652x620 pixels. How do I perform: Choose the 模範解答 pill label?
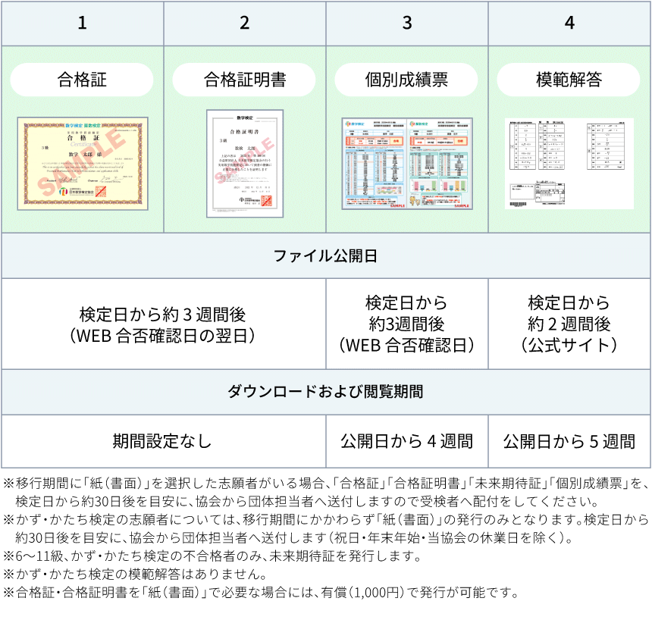point(569,80)
